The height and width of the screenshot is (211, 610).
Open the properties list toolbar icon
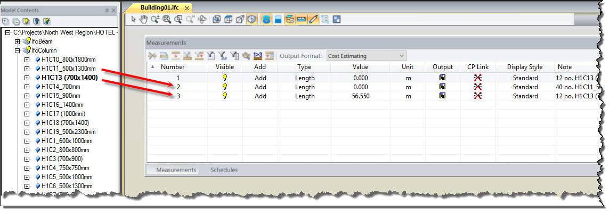(x=325, y=19)
